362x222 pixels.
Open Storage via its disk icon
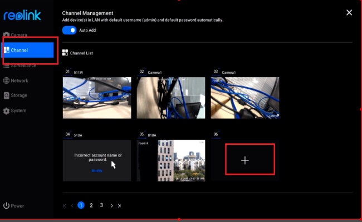(x=7, y=95)
